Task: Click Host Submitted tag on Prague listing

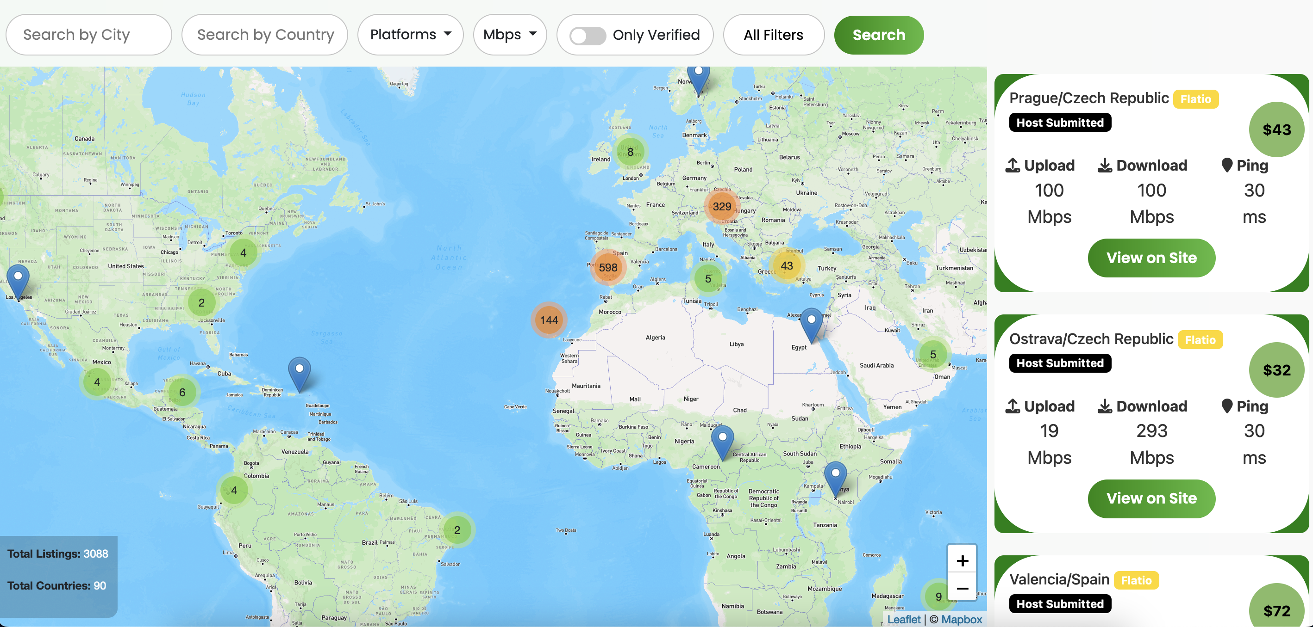Action: pyautogui.click(x=1060, y=123)
